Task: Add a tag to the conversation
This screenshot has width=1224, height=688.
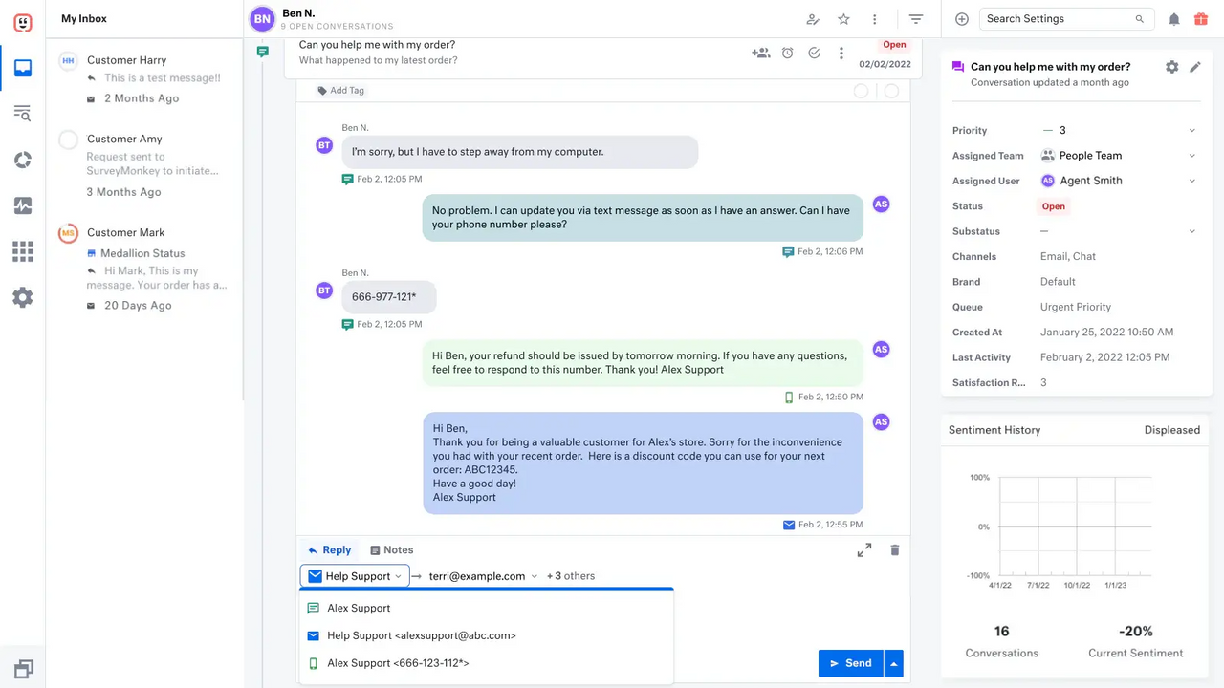Action: point(339,90)
